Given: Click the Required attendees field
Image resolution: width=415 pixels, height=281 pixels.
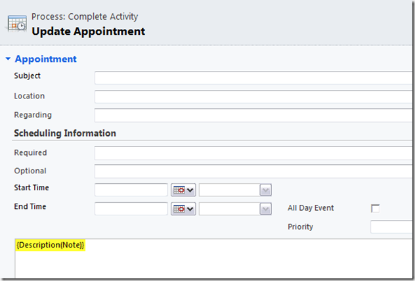Looking at the screenshot, I should point(253,153).
